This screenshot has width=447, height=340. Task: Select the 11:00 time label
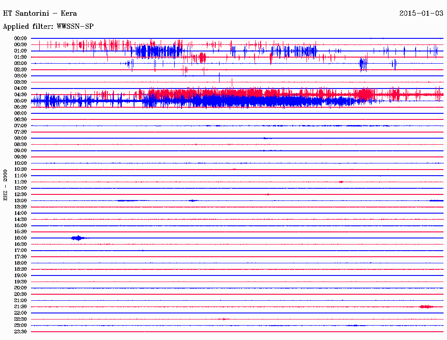coord(21,175)
